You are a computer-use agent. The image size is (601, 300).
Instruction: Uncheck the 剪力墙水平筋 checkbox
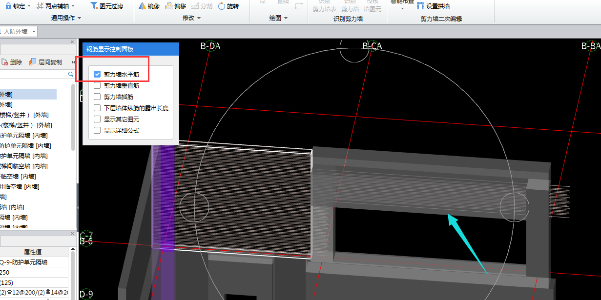(x=97, y=75)
